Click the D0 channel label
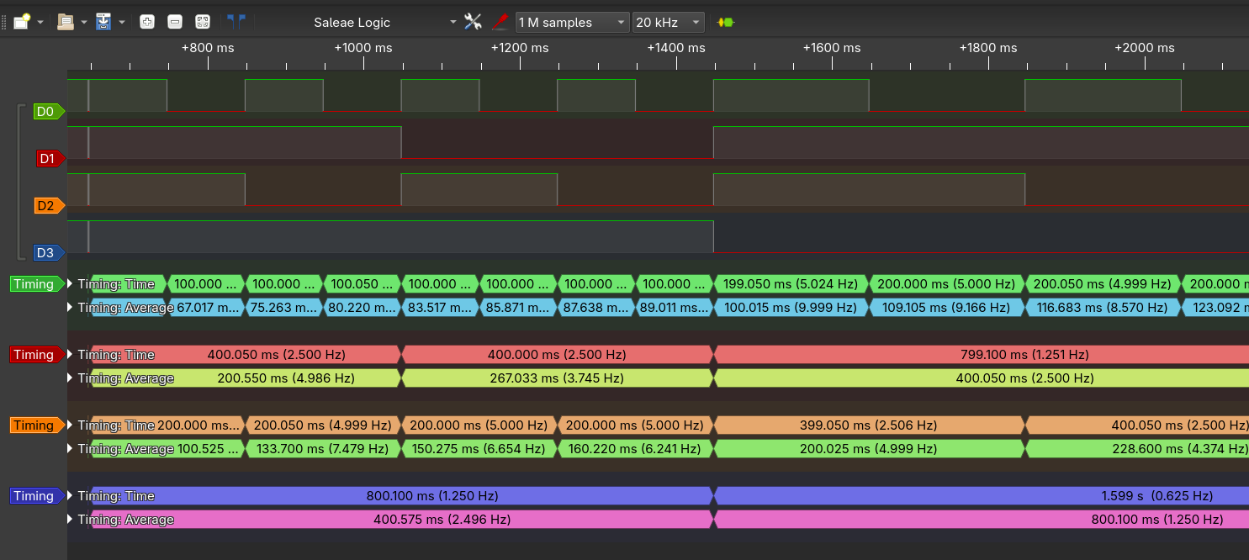Viewport: 1249px width, 560px height. click(x=46, y=111)
